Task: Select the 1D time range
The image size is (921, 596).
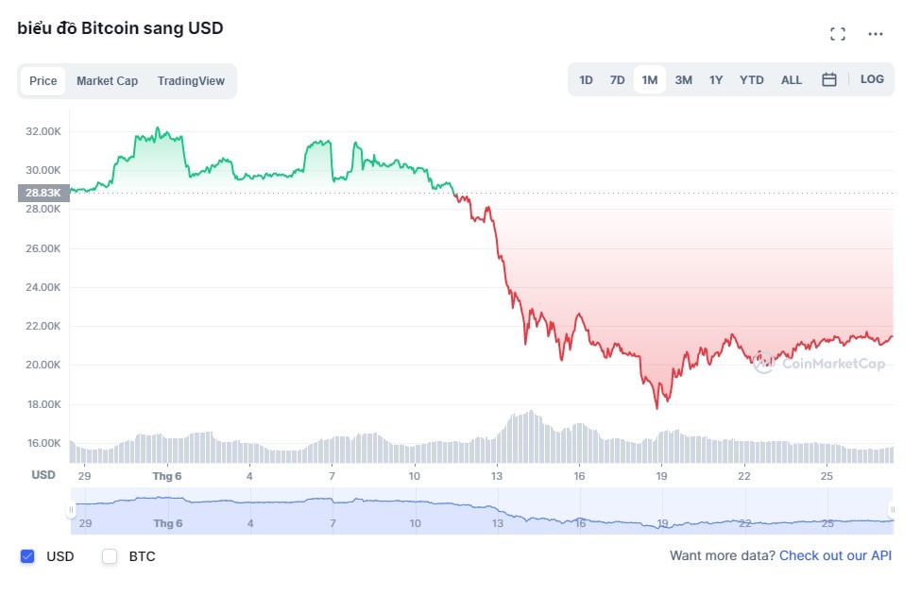Action: 586,80
